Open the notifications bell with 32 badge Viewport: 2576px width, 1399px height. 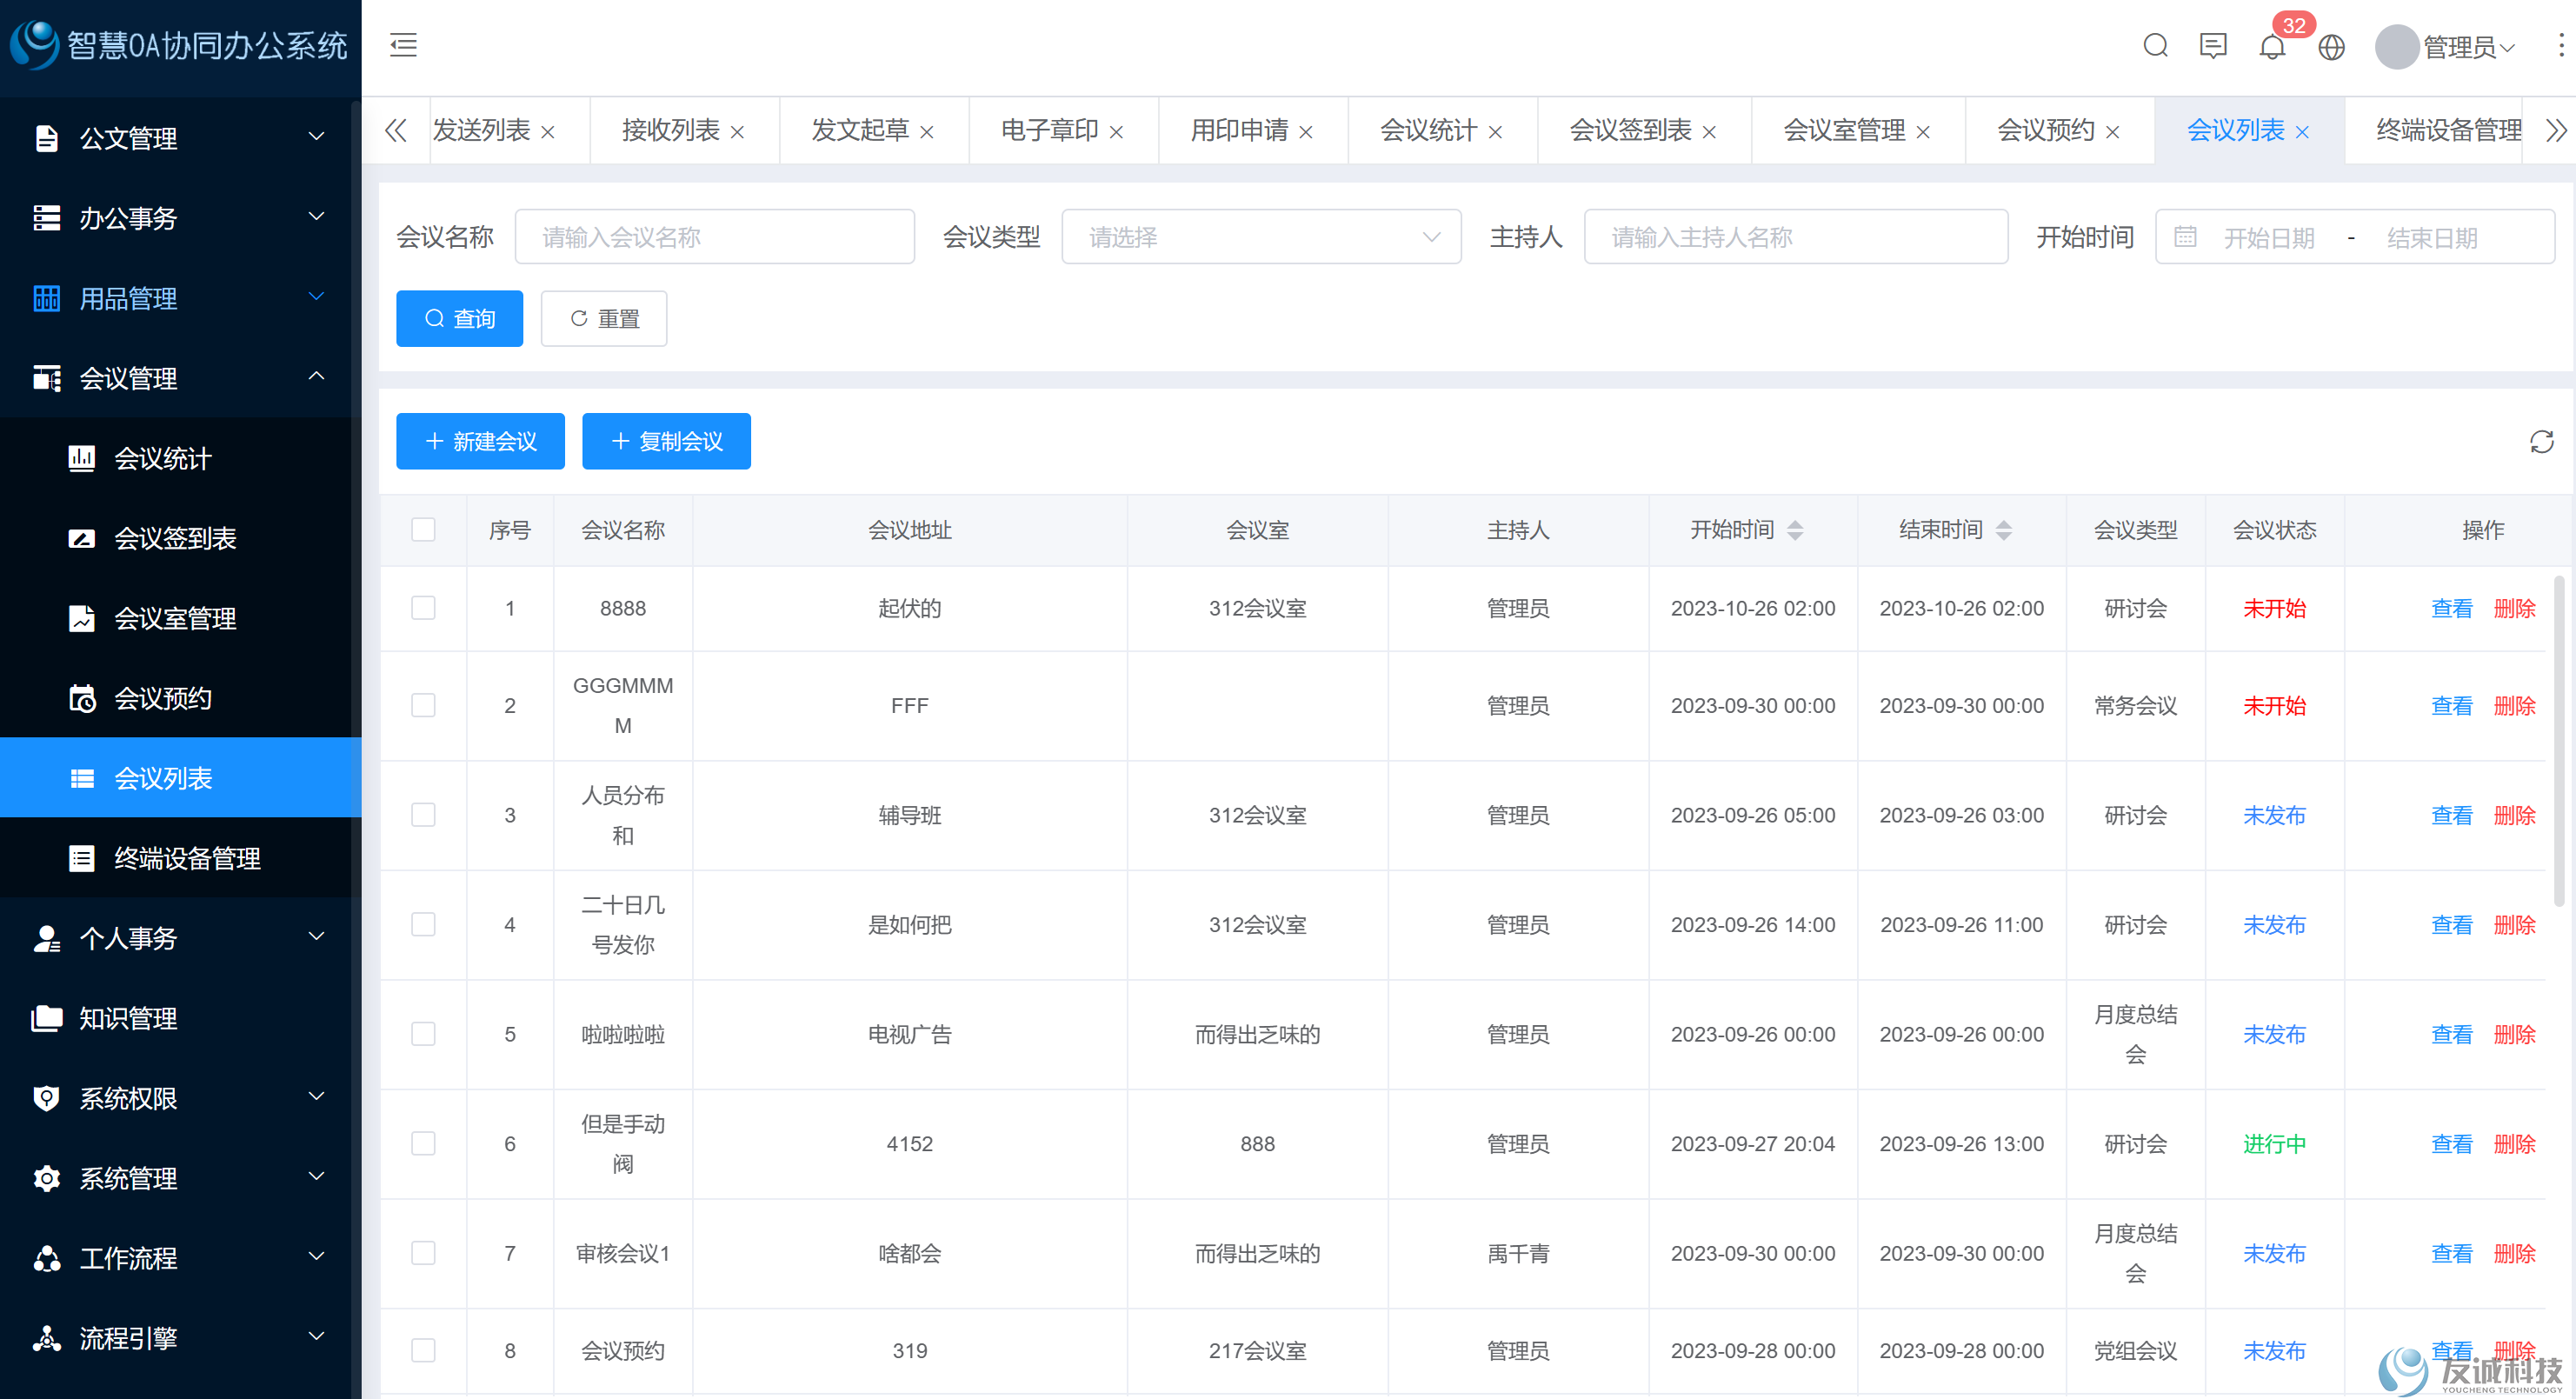coord(2272,47)
